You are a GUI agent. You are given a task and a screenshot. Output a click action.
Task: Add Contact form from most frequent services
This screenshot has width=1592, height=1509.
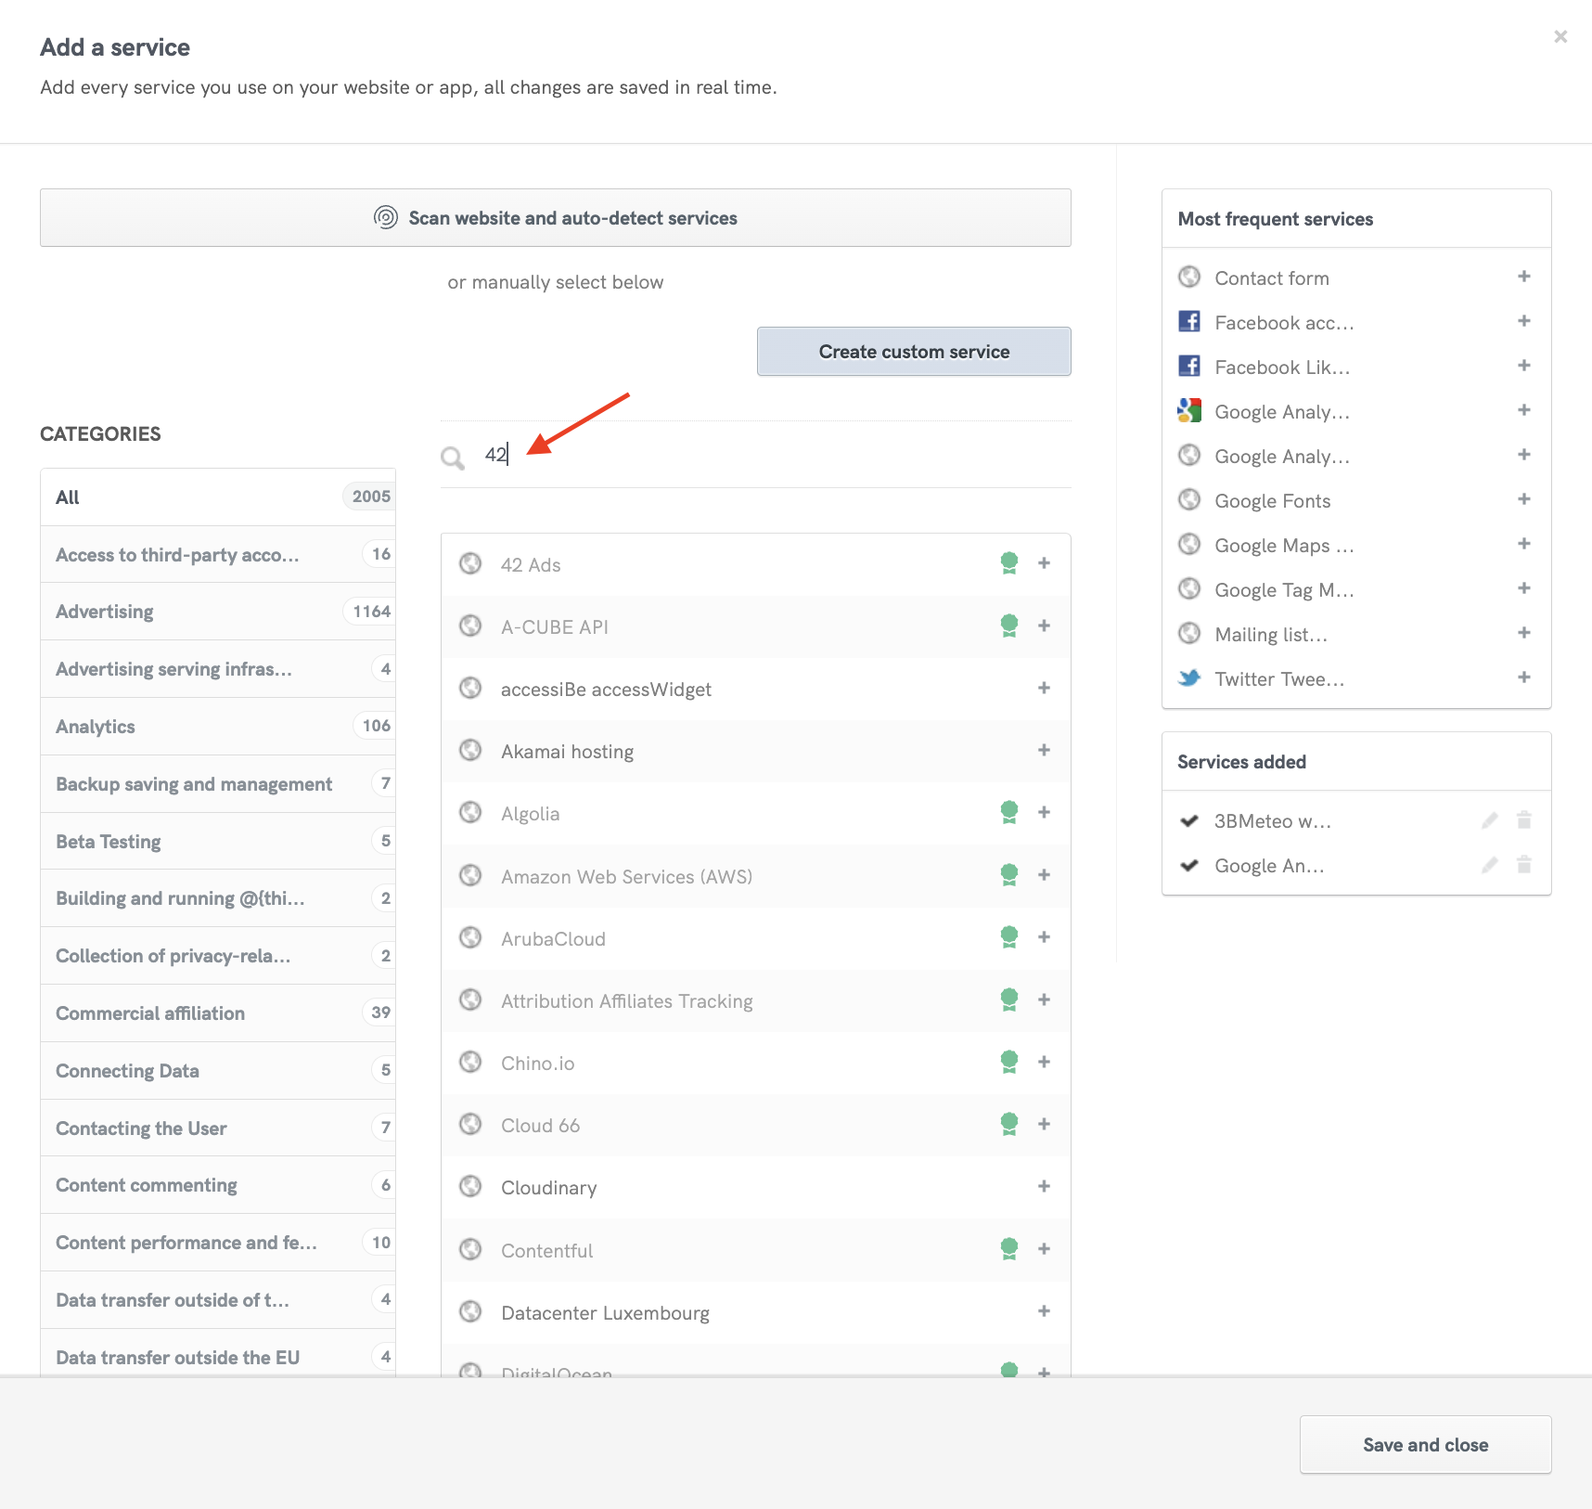[1523, 277]
